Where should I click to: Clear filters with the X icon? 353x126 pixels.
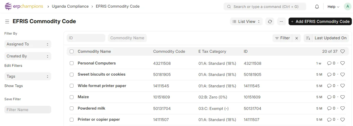click(x=297, y=38)
